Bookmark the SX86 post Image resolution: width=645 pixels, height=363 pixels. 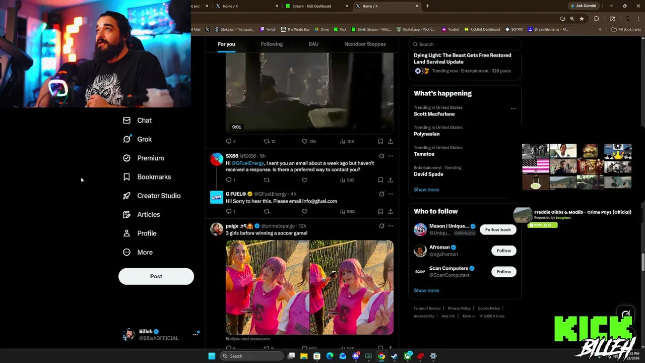380,180
